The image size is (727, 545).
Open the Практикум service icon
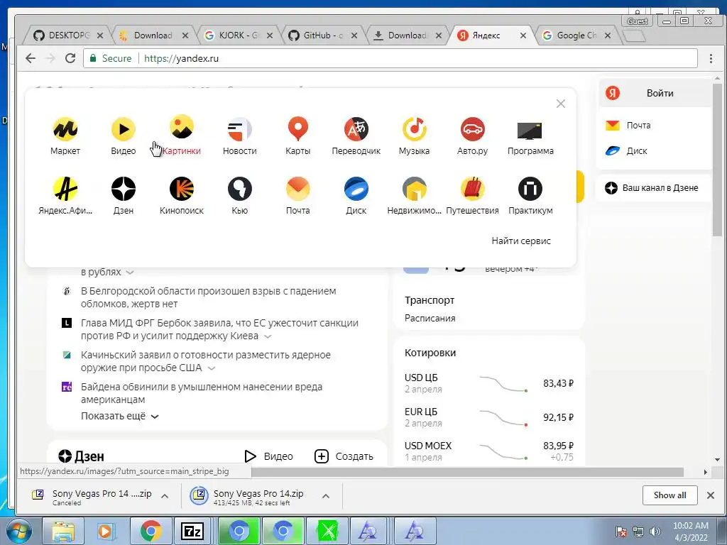coord(530,189)
